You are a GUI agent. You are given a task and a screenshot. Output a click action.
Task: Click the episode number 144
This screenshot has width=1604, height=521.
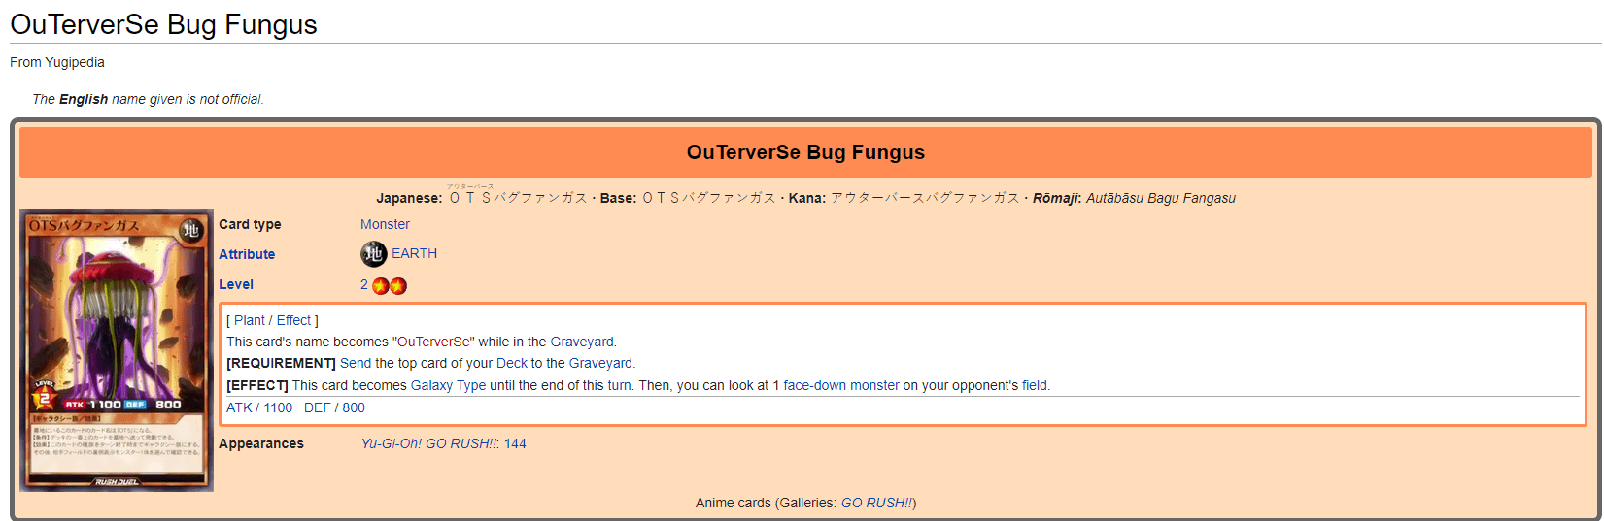click(x=515, y=443)
